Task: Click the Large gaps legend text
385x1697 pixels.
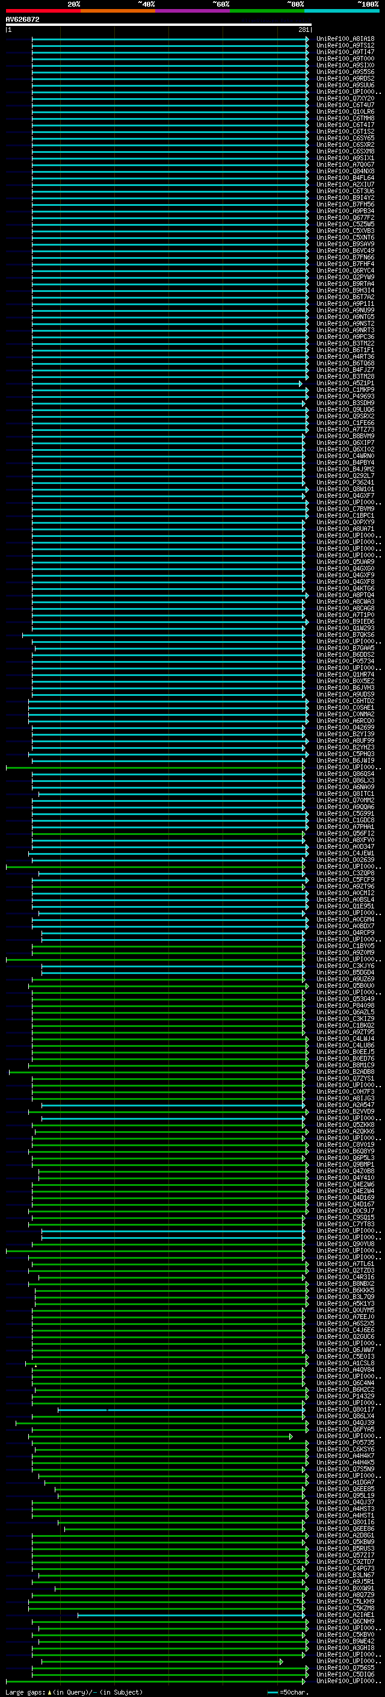Action: [x=74, y=1692]
